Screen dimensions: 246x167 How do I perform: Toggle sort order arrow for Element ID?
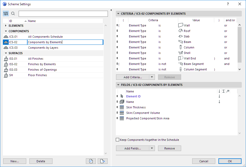pos(219,96)
